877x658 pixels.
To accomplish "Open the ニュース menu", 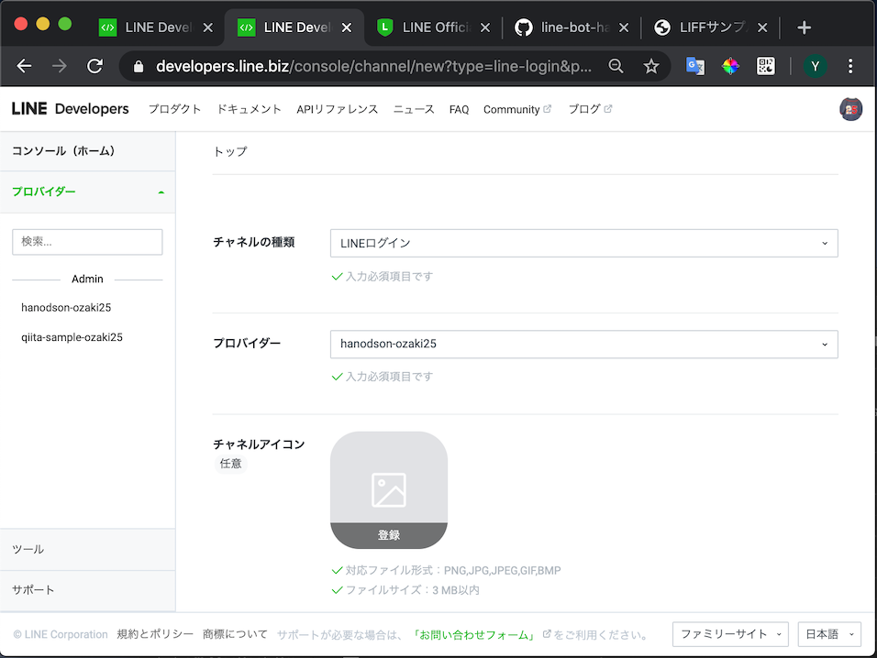I will pos(414,109).
